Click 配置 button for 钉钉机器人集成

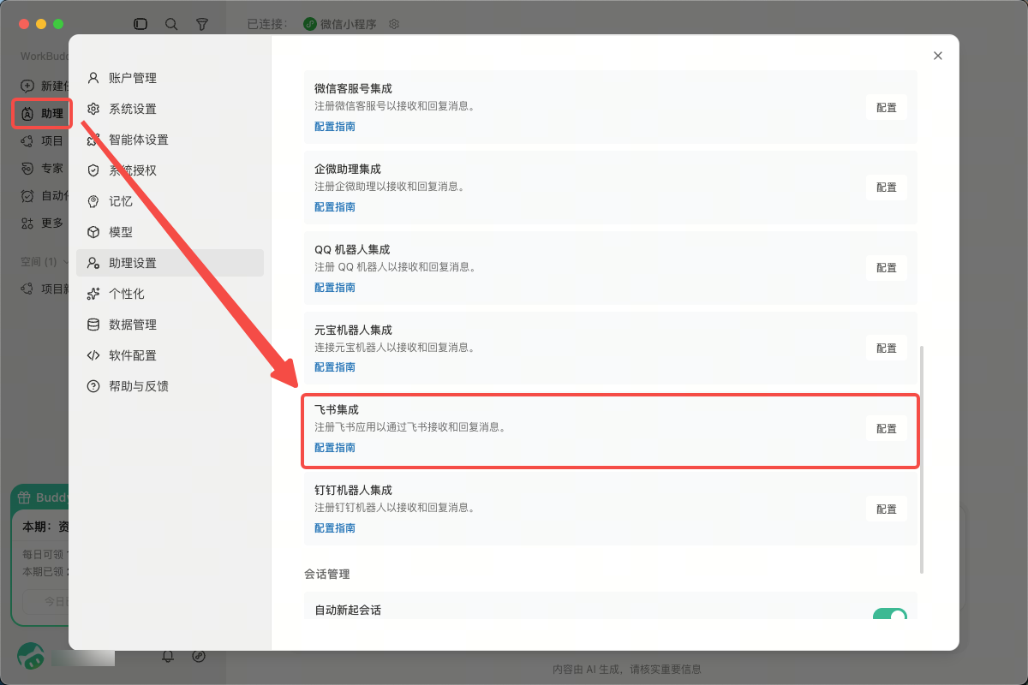pyautogui.click(x=886, y=509)
